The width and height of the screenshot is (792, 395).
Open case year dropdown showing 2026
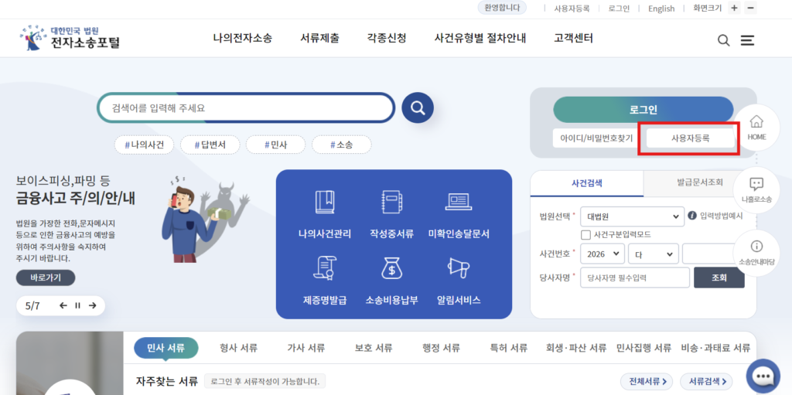click(x=603, y=254)
